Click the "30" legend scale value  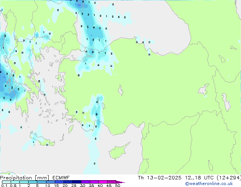click(83, 185)
